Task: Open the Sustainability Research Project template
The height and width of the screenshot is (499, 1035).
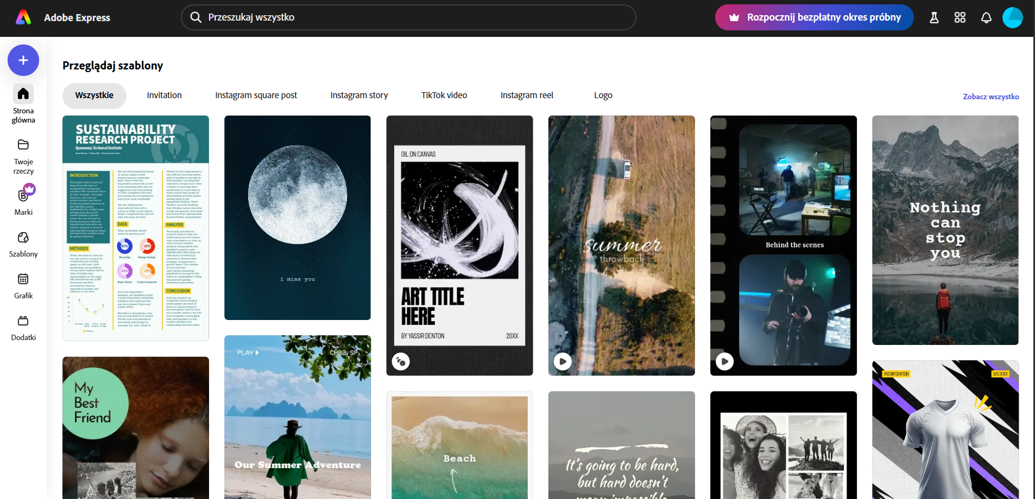Action: click(136, 228)
